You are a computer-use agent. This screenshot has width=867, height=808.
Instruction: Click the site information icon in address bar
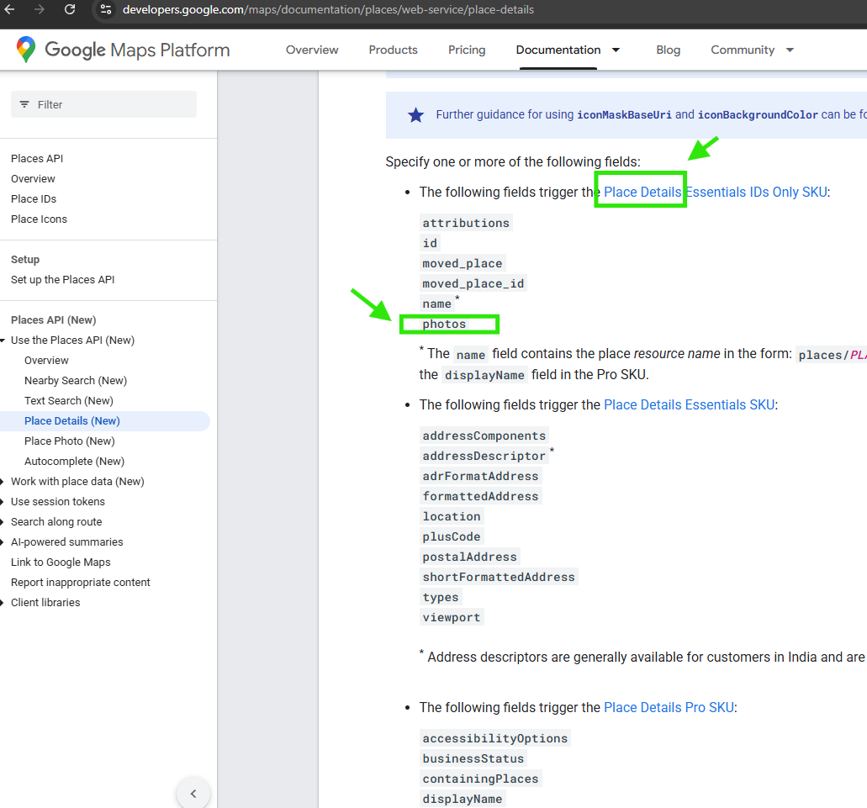pyautogui.click(x=106, y=10)
